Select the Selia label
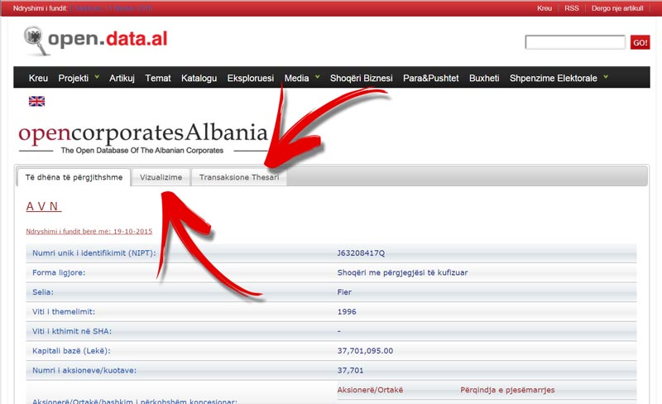Screen dimensions: 662x404 tap(43, 292)
